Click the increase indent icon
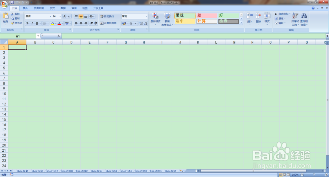Viewport: 329px width, 177px height. 96,23
